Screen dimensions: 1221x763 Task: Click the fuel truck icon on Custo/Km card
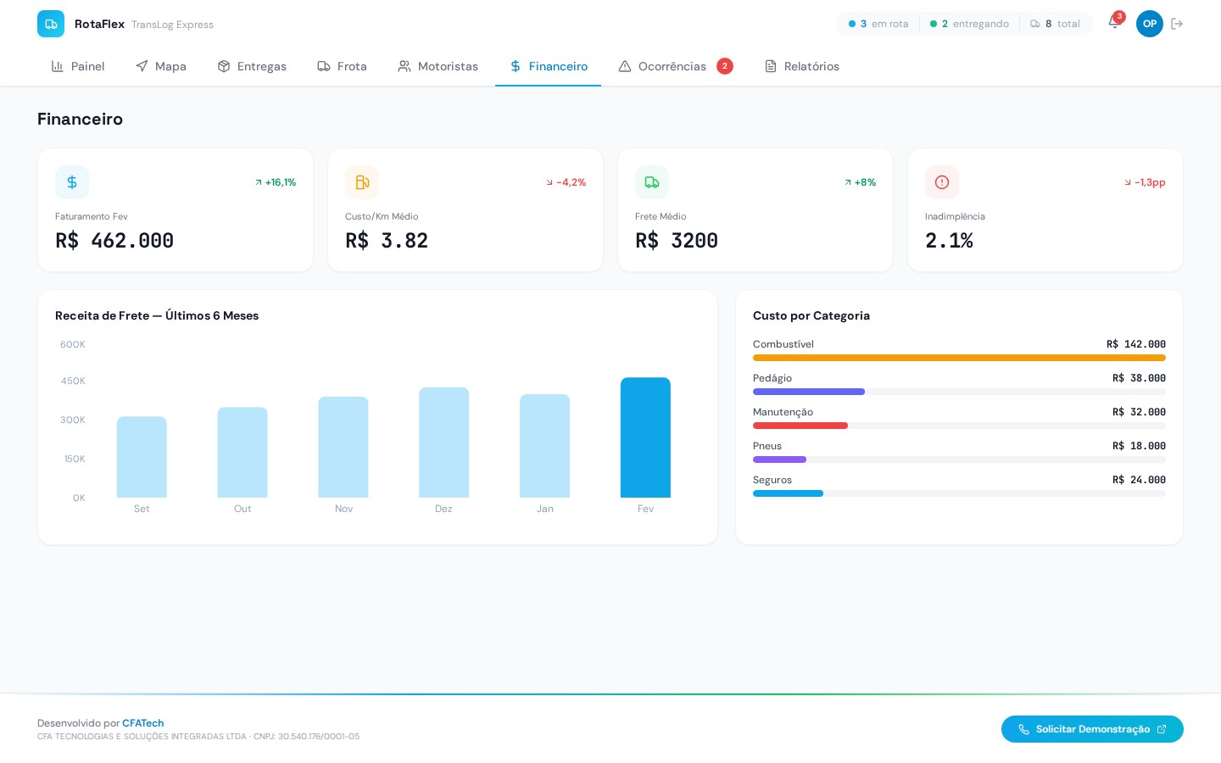pyautogui.click(x=362, y=182)
